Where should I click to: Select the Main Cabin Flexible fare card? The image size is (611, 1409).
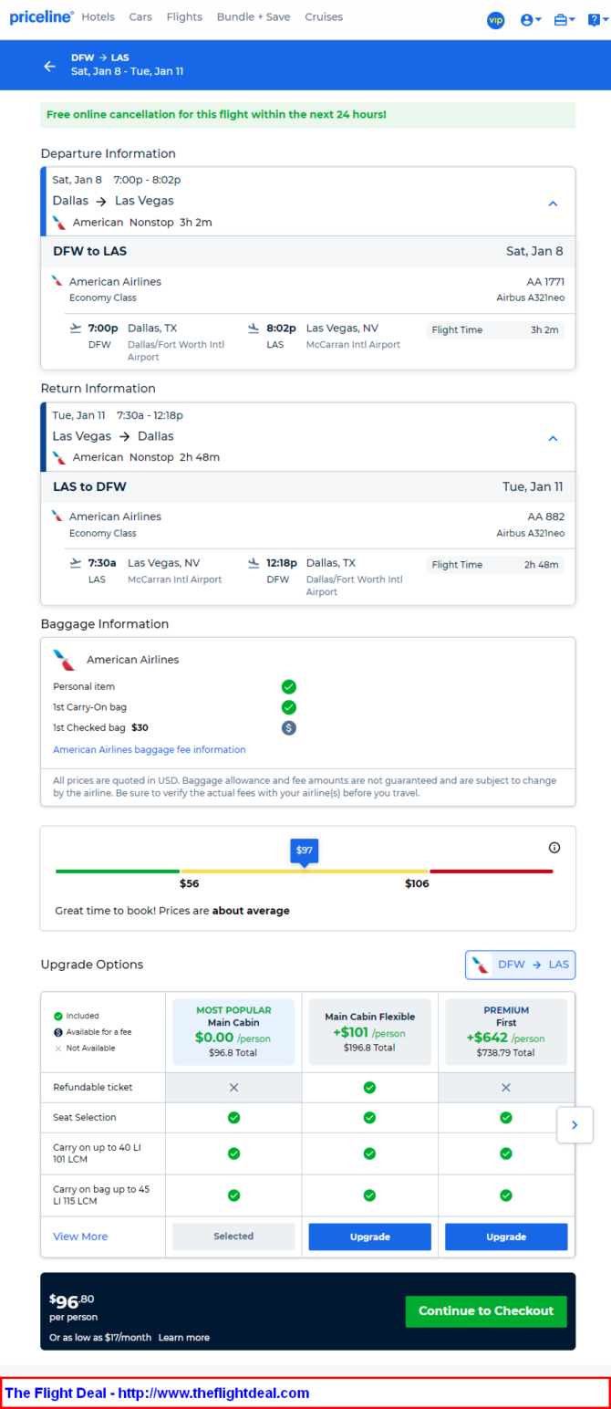369,1032
